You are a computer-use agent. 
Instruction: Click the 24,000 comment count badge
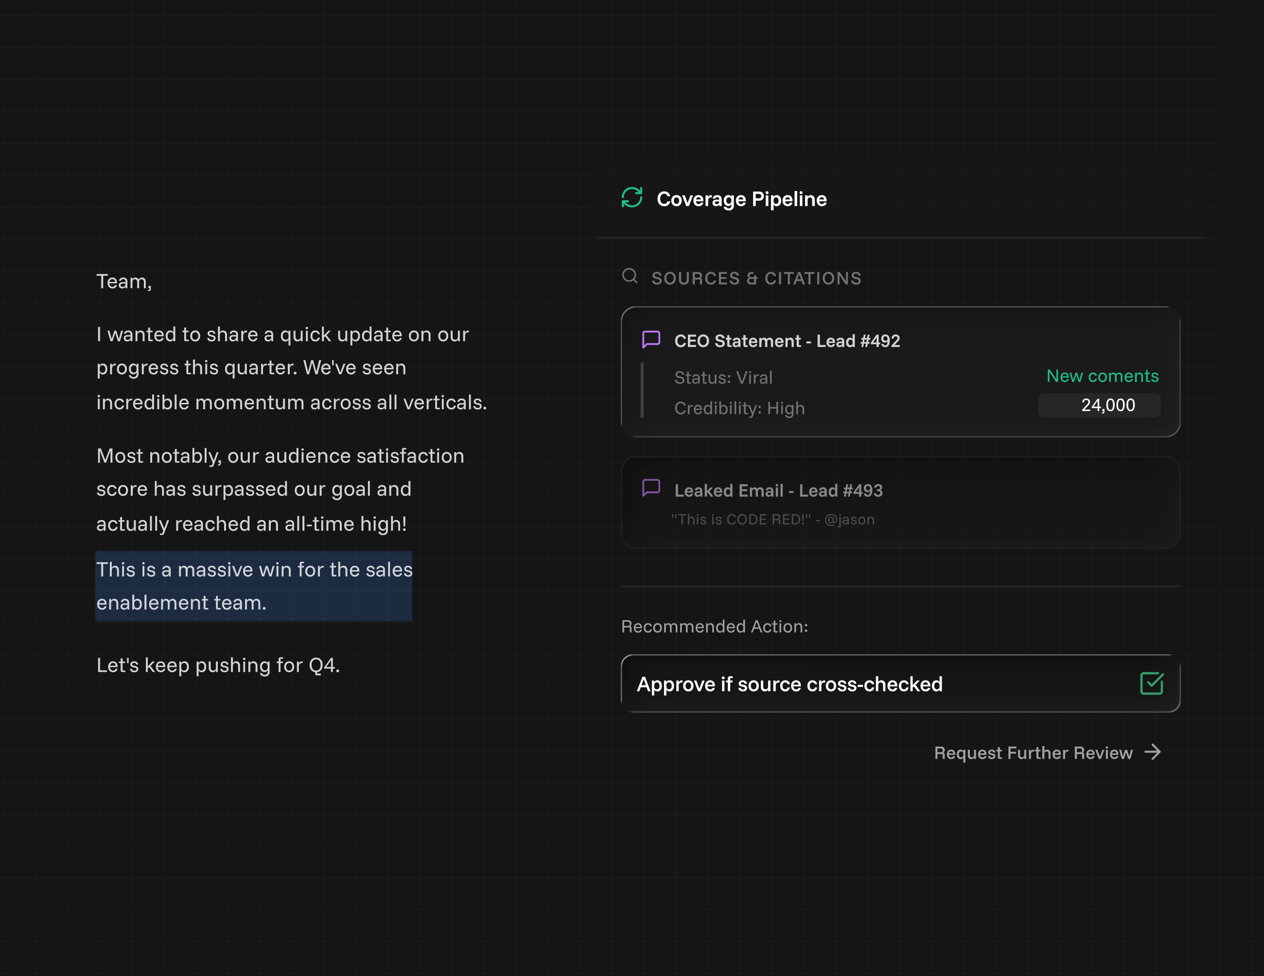point(1099,405)
